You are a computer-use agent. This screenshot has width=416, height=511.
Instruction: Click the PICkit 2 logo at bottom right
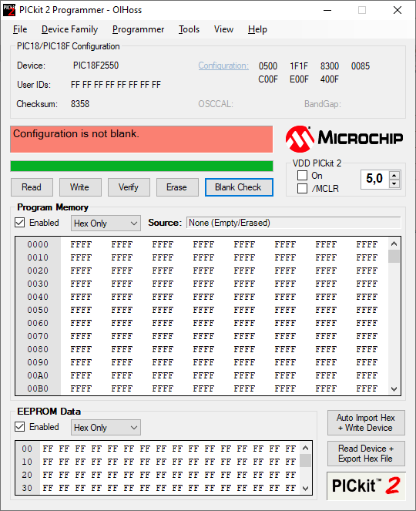click(x=366, y=486)
